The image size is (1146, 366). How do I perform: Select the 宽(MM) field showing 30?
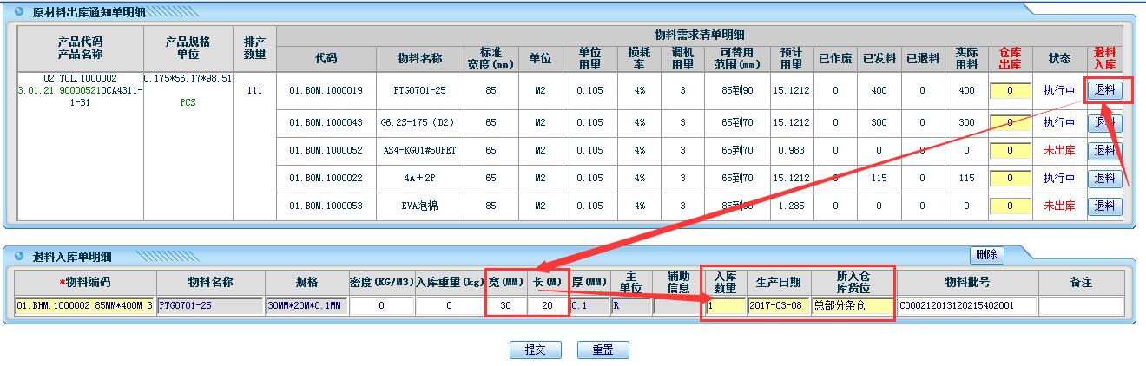point(504,305)
